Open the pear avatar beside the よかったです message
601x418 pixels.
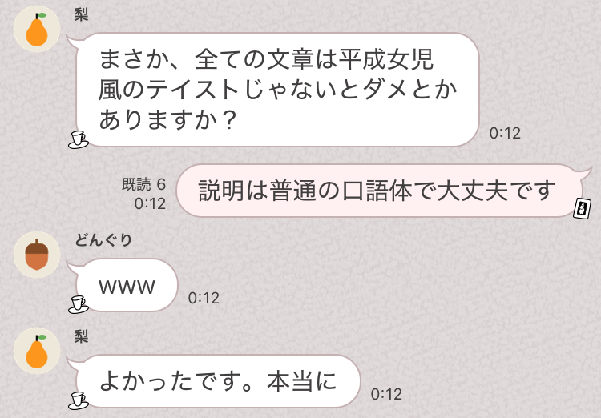(37, 351)
